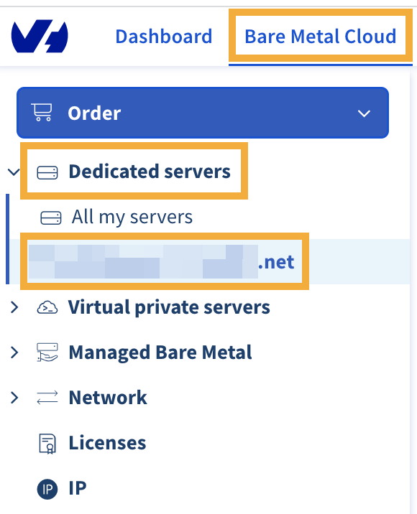Open the Order dropdown chevron
The width and height of the screenshot is (417, 514).
click(x=364, y=113)
